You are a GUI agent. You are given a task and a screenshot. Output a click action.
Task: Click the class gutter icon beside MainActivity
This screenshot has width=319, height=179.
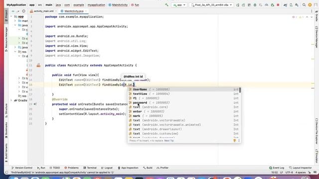(38, 65)
